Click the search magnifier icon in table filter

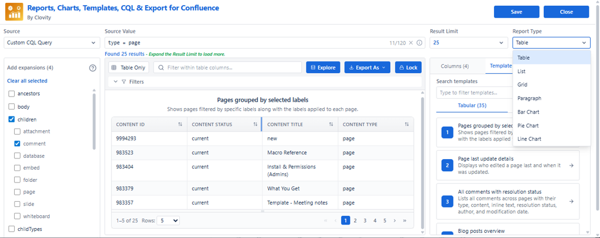coord(161,68)
